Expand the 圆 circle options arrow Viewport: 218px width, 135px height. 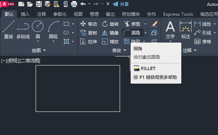tap(38, 41)
